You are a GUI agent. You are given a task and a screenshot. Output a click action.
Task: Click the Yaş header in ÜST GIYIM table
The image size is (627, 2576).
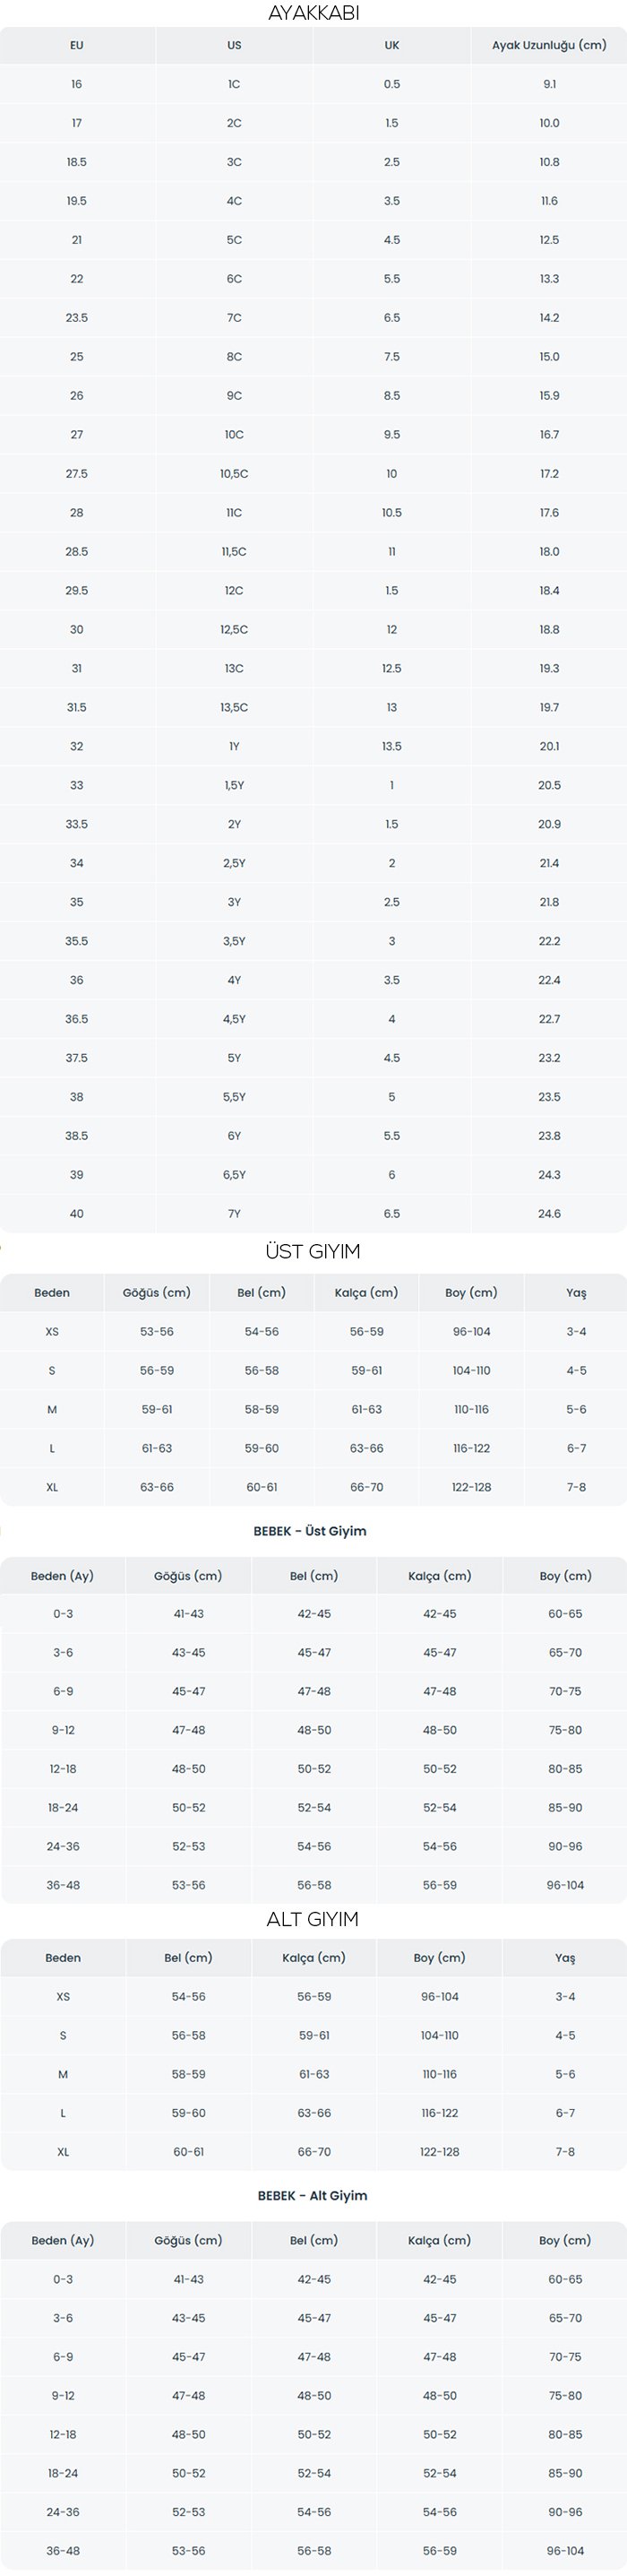pos(576,1293)
